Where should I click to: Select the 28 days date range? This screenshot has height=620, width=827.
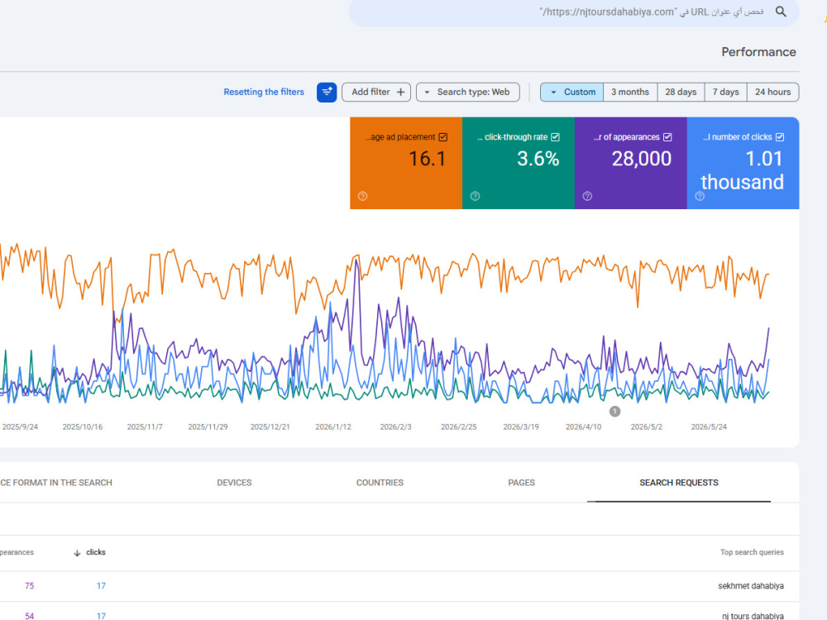coord(681,93)
